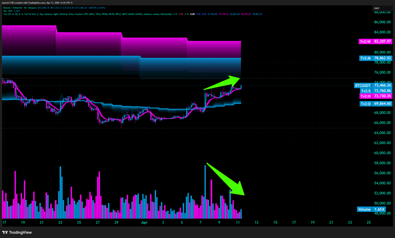
Task: Click the 13 date on the time axis
Action: (x=256, y=222)
